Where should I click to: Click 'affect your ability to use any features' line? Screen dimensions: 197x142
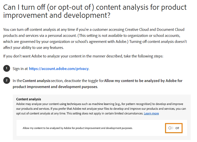[x=33, y=48]
